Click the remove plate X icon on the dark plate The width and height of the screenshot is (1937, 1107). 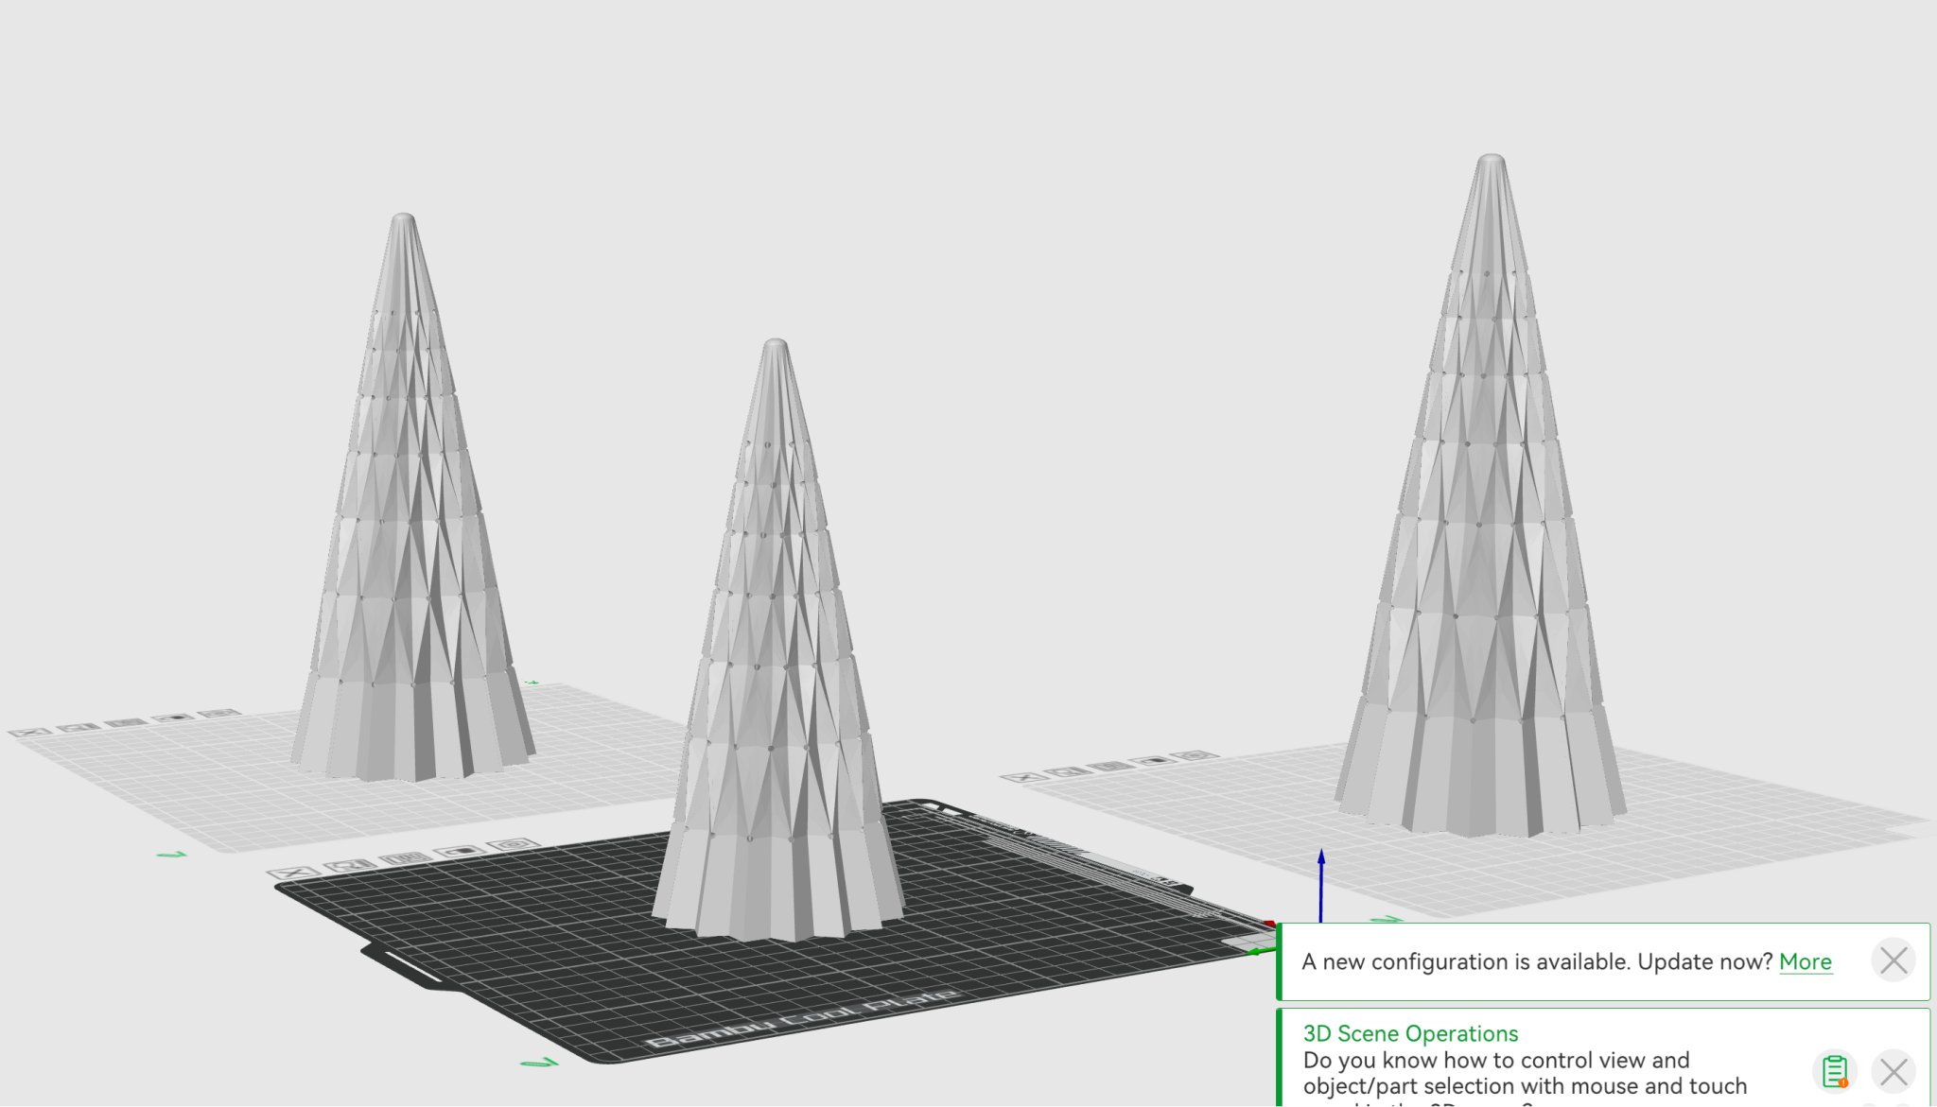coord(294,873)
